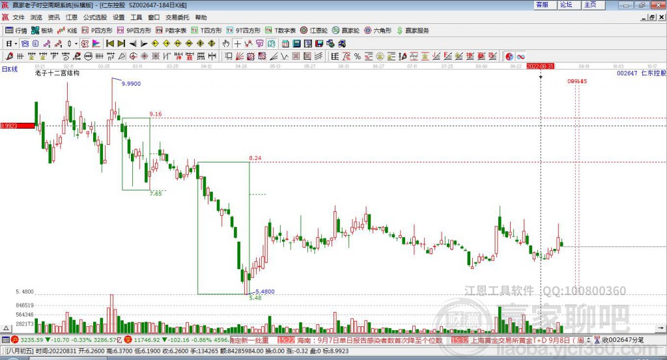Select the infinity symbol icon

coord(520,57)
